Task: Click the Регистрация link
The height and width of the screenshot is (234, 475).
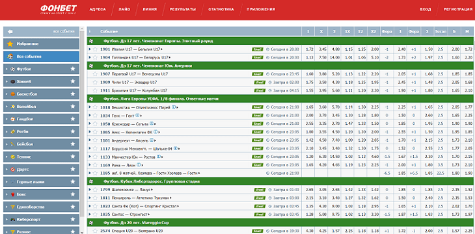Action: tap(458, 9)
